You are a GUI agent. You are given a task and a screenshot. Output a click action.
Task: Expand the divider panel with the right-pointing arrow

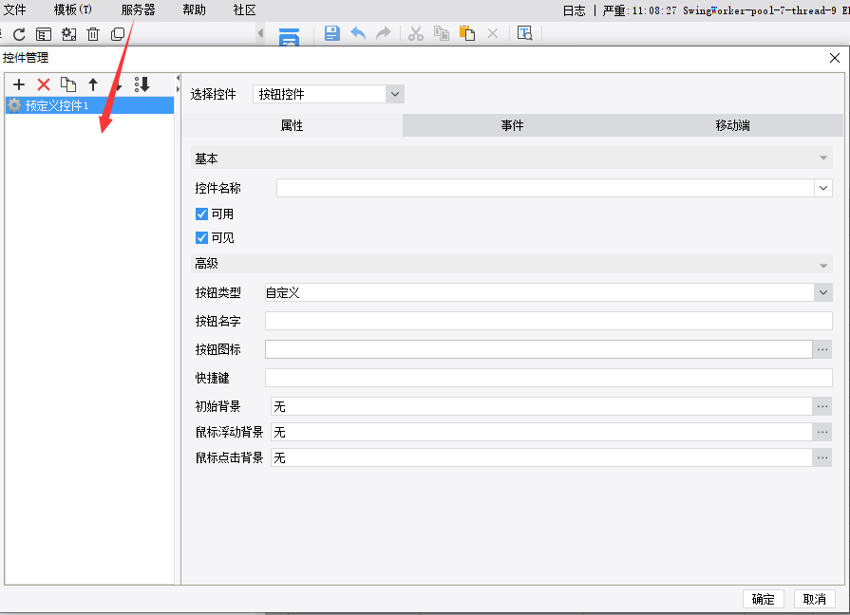pos(178,89)
